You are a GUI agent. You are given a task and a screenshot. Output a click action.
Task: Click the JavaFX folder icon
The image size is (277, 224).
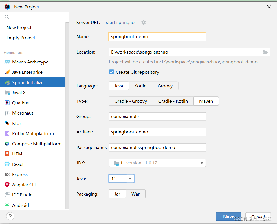[x=7, y=93]
